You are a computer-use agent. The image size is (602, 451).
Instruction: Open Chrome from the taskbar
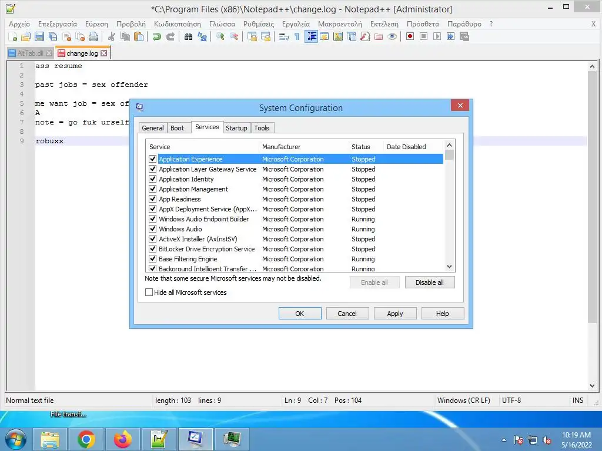tap(86, 439)
